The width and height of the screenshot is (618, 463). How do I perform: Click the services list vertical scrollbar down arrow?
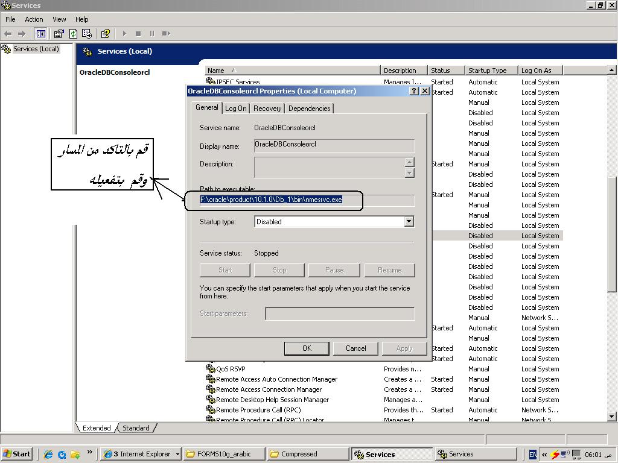point(612,417)
